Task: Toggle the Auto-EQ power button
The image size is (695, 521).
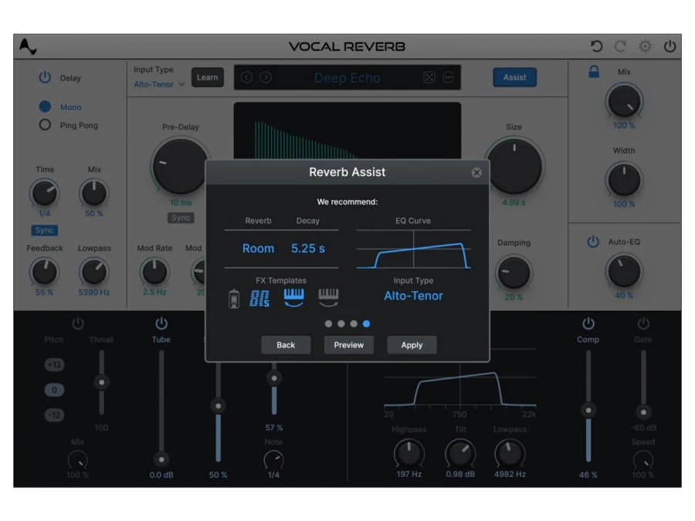Action: pos(593,242)
